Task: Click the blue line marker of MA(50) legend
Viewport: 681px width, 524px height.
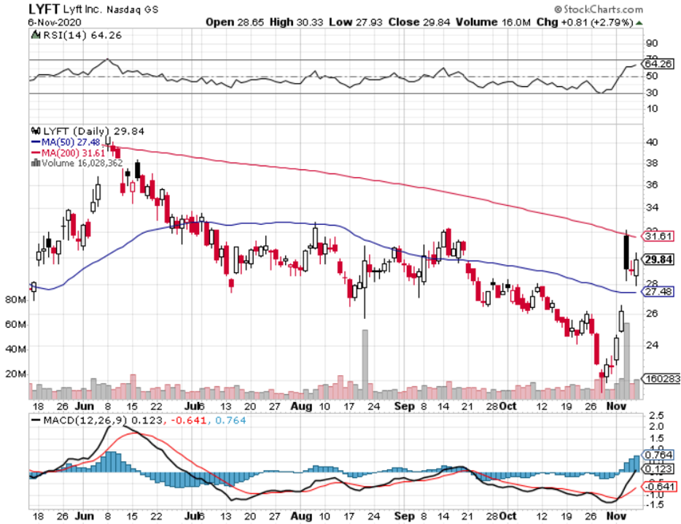Action: tap(36, 142)
